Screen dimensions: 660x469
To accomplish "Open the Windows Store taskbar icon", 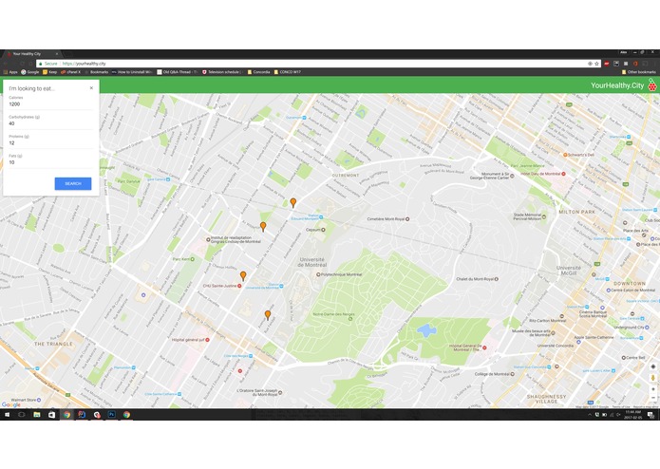I will point(52,415).
